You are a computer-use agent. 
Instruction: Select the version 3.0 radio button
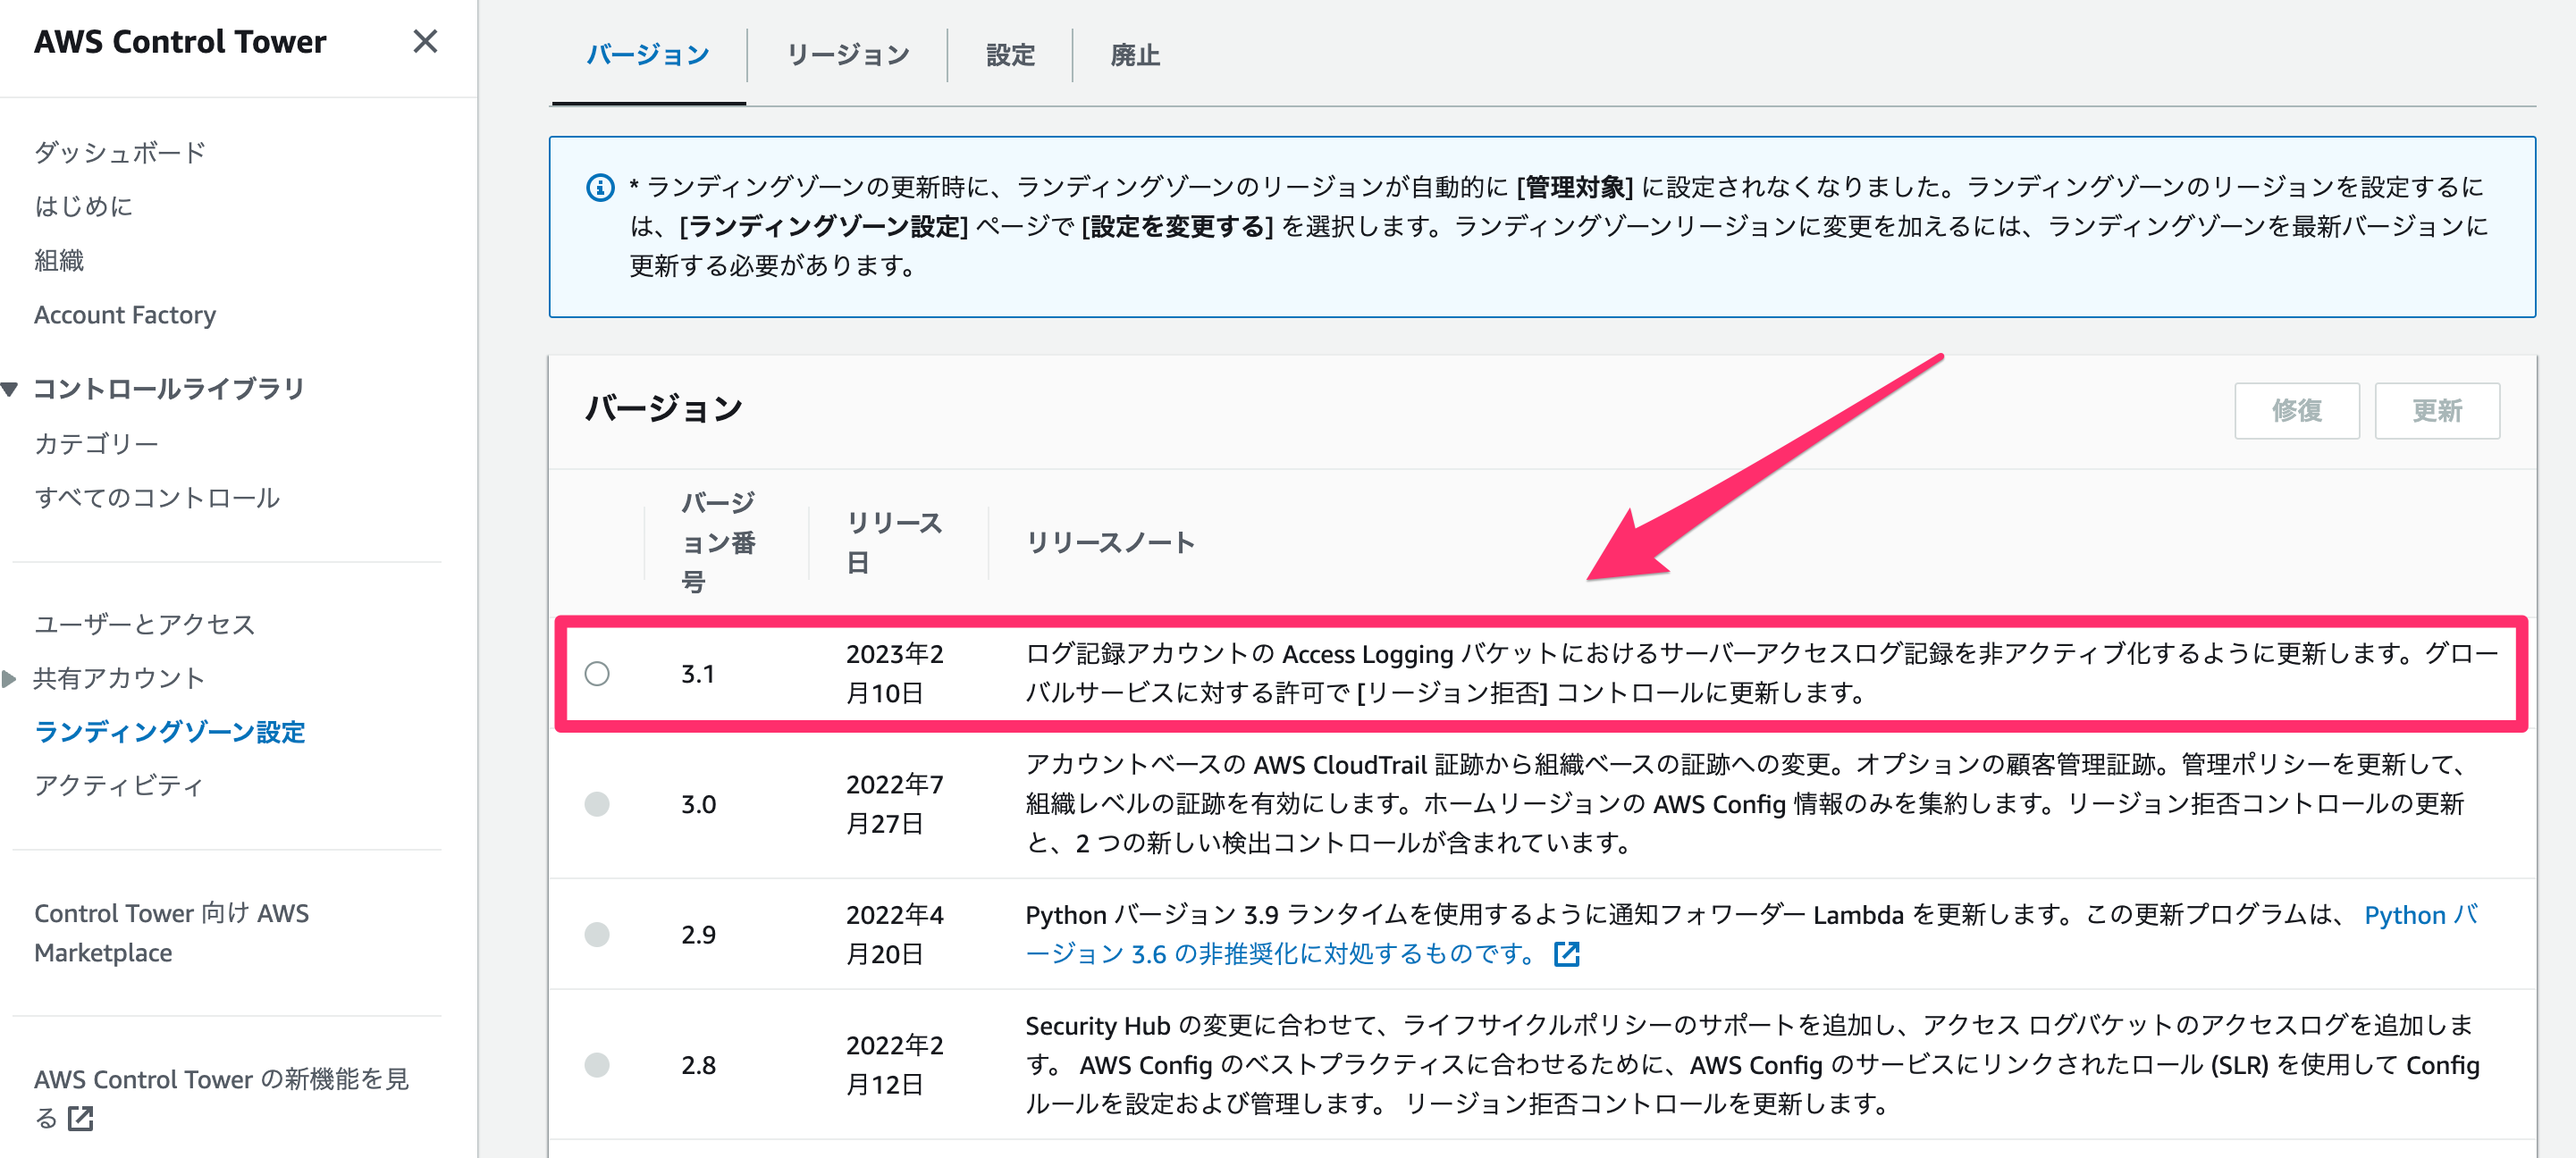click(597, 804)
